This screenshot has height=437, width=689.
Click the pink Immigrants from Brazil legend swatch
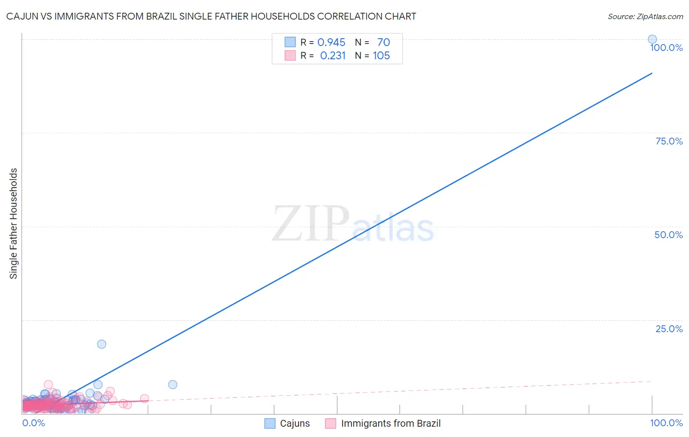[x=331, y=423]
